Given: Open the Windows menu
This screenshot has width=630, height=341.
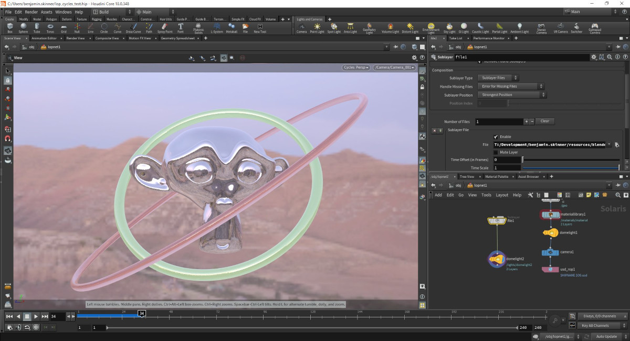Looking at the screenshot, I should pos(63,12).
